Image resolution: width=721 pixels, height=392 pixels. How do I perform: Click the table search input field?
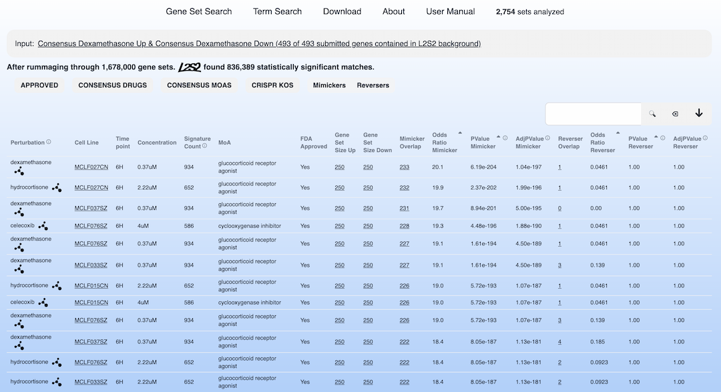click(593, 114)
